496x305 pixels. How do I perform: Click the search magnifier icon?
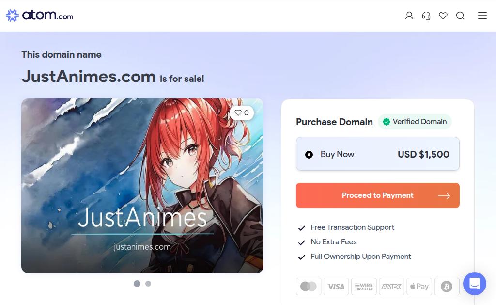[460, 16]
